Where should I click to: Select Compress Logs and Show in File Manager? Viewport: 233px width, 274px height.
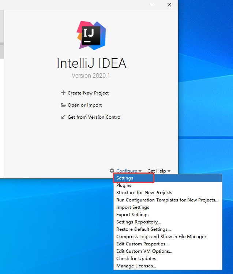point(168,237)
